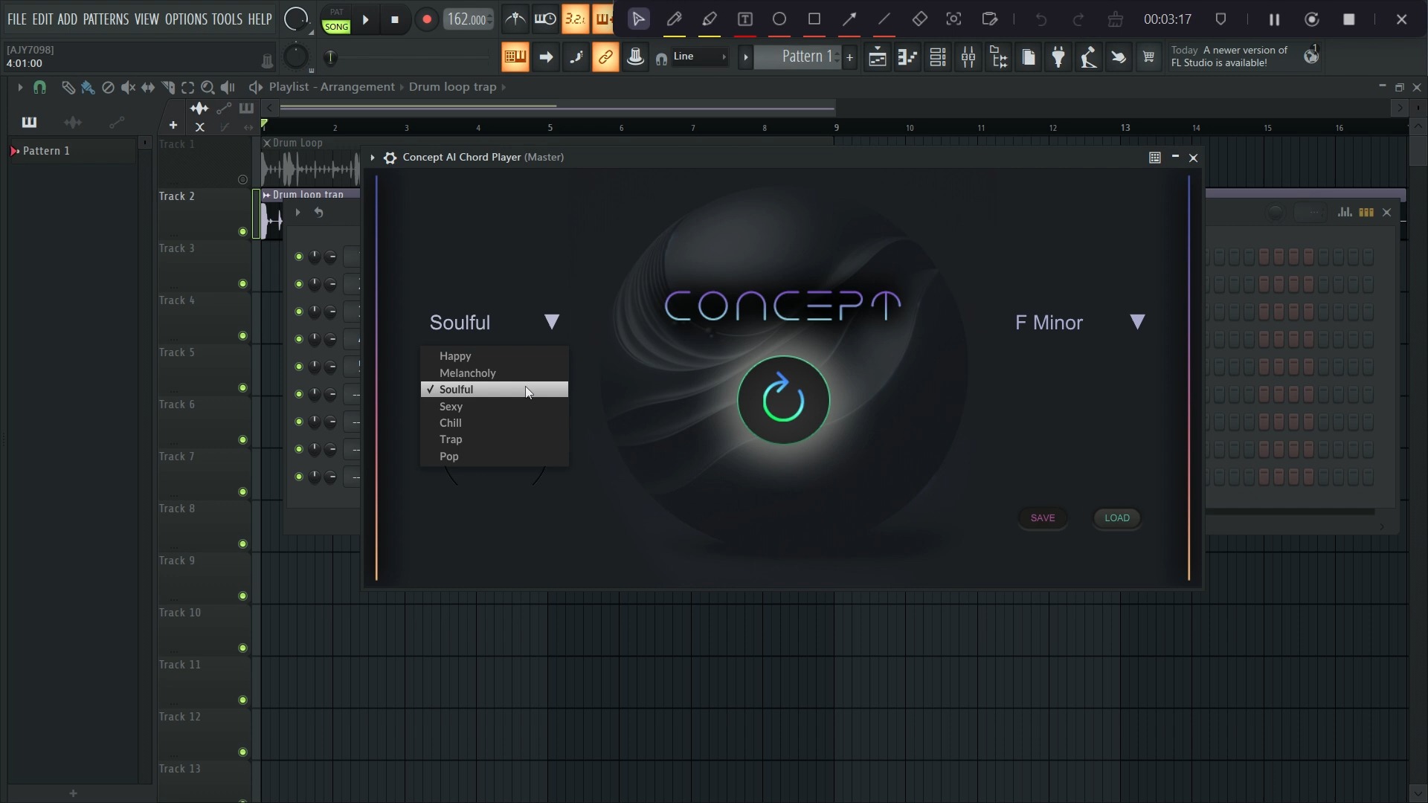Select the arrow shape annotation tool
Screen dimensions: 1428x803
point(849,19)
